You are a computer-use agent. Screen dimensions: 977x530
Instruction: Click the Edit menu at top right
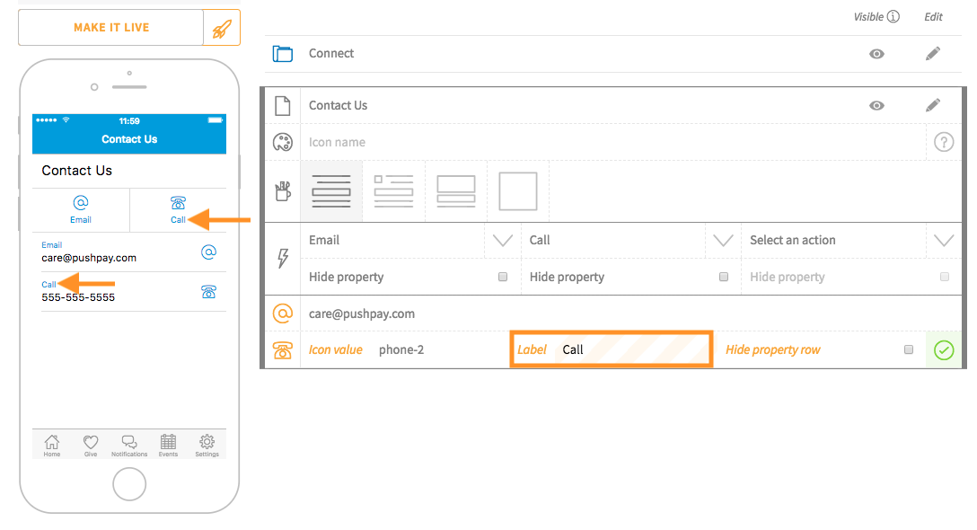tap(933, 16)
